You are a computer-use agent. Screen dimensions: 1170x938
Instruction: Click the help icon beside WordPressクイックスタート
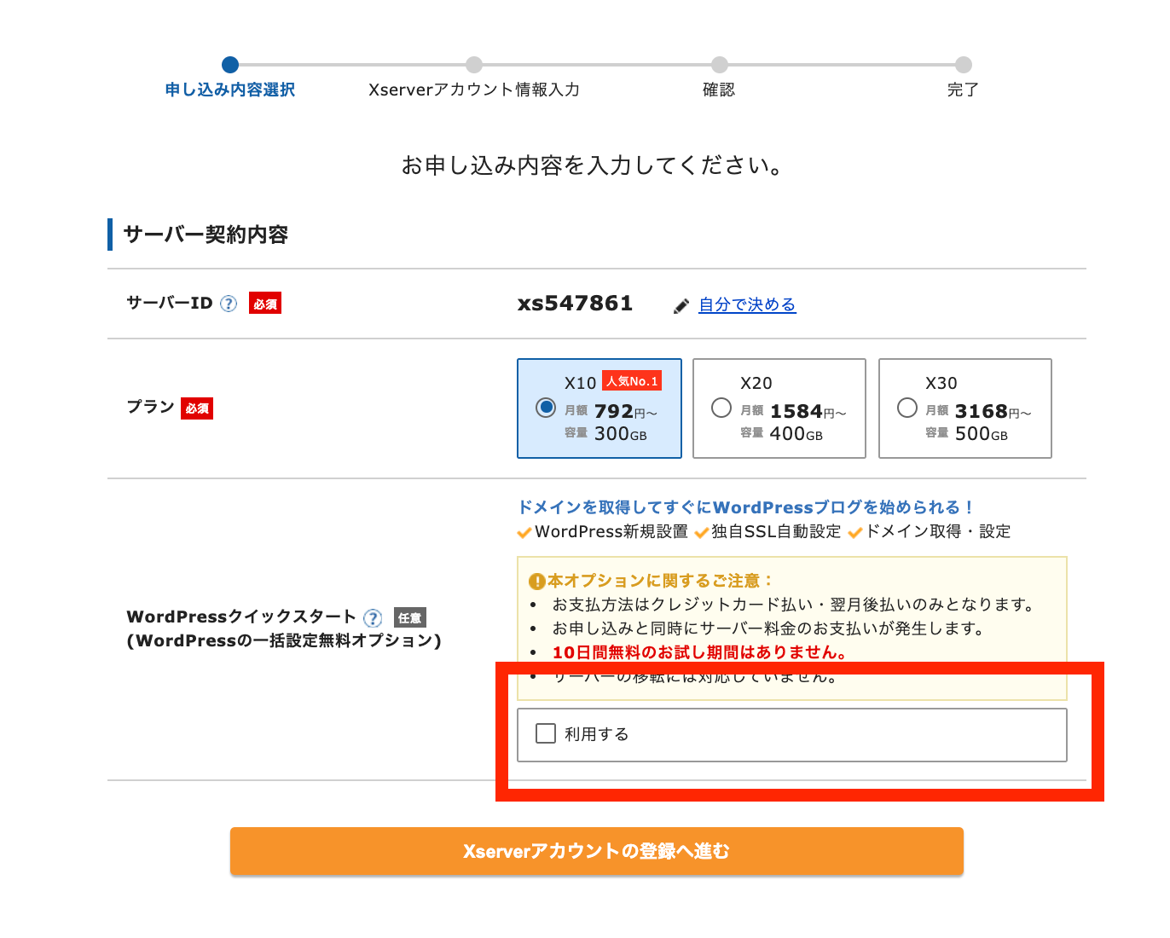point(373,618)
